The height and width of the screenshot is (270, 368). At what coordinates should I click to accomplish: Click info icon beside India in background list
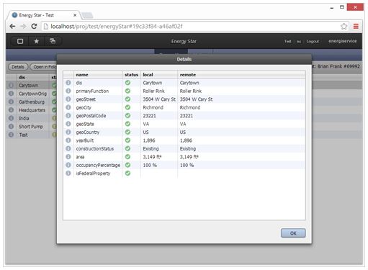coord(11,118)
